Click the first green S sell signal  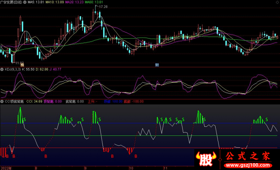point(24,120)
